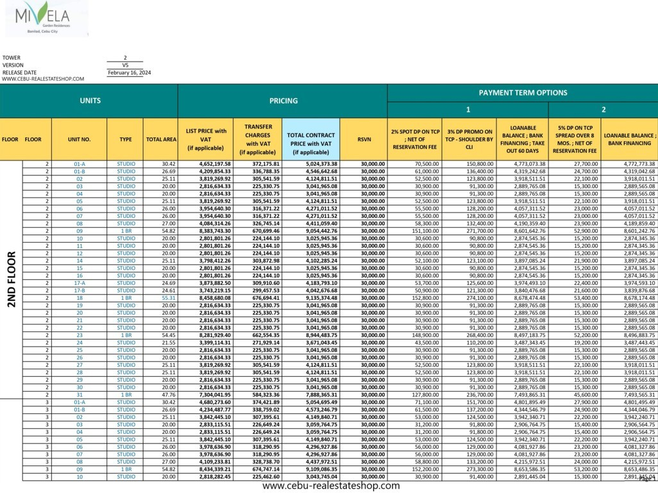This screenshot has width=658, height=493.
Task: Select spread DP amount 45,600.00
Action: click(x=586, y=395)
